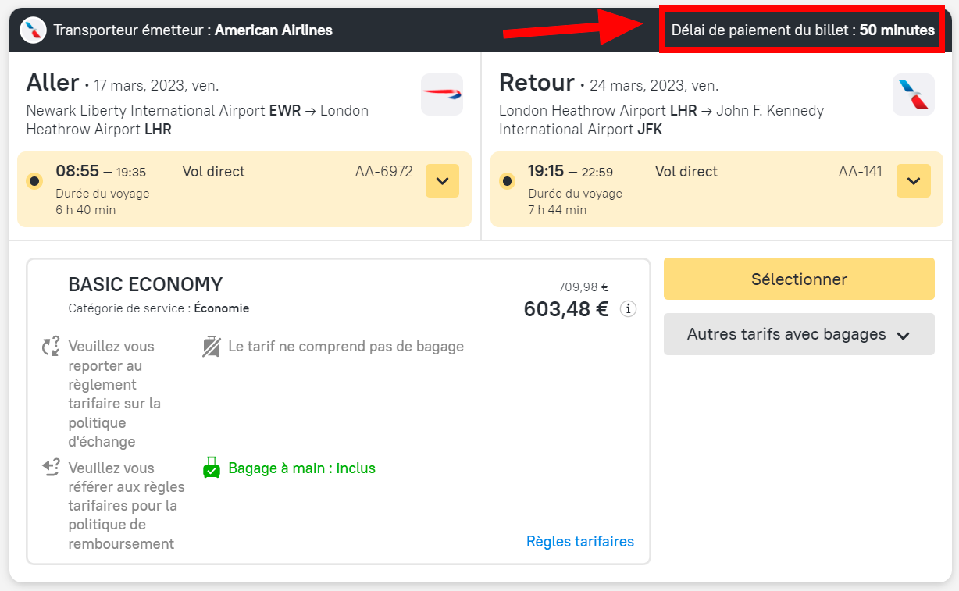This screenshot has width=959, height=591.
Task: Click the no-baggage suitcase icon
Action: coord(211,347)
